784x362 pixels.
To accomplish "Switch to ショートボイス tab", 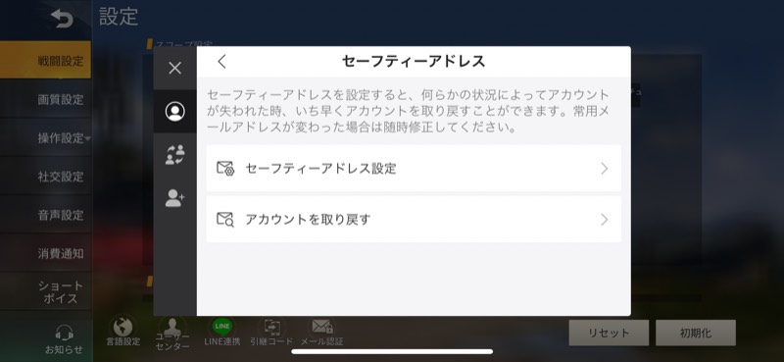I will click(x=45, y=292).
